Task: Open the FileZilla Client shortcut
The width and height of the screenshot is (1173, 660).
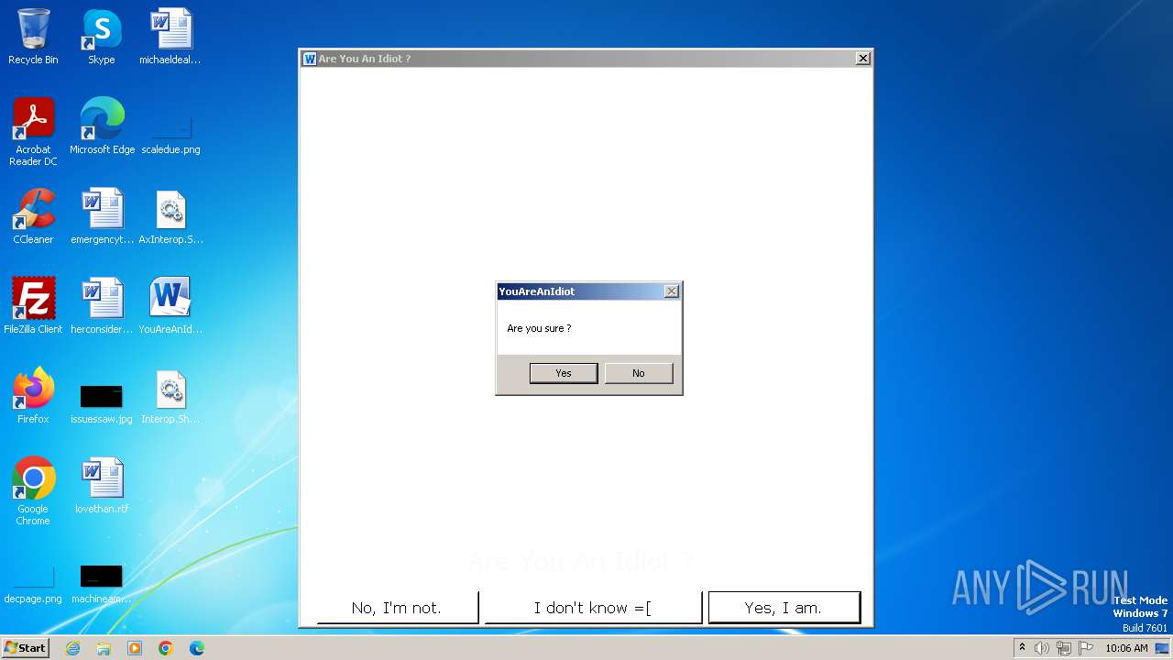Action: 33,306
